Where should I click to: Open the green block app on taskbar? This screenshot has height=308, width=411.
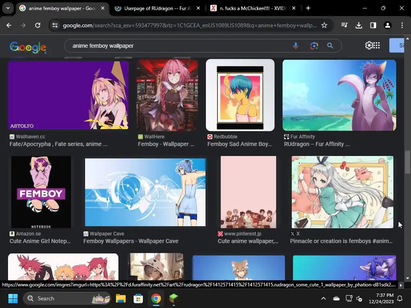pyautogui.click(x=173, y=298)
